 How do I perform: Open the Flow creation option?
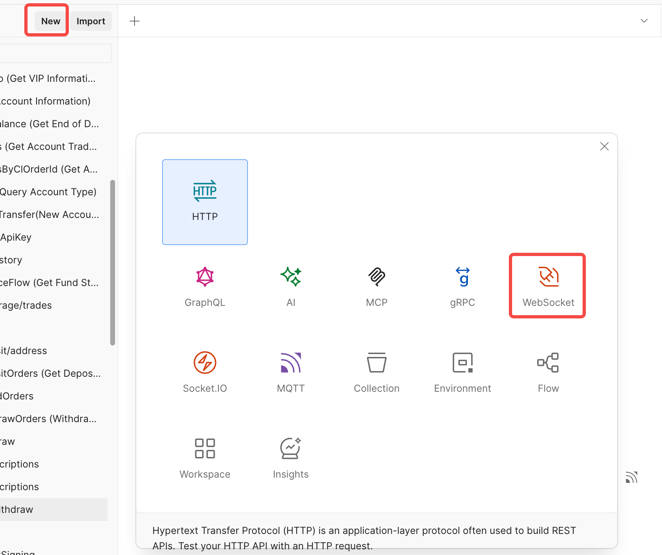(x=548, y=372)
